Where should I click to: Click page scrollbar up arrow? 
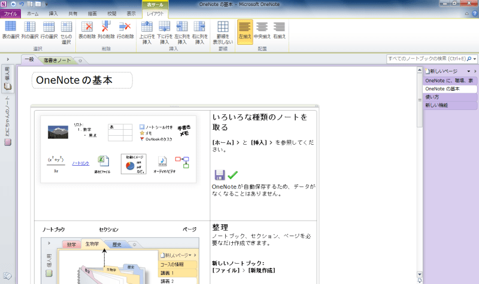420,71
